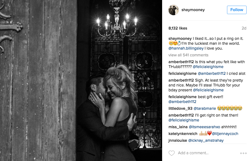Open the felicialeighisme username on the 'I cried alot' comment
Image resolution: width=252 pixels, height=161 pixels.
click(182, 73)
